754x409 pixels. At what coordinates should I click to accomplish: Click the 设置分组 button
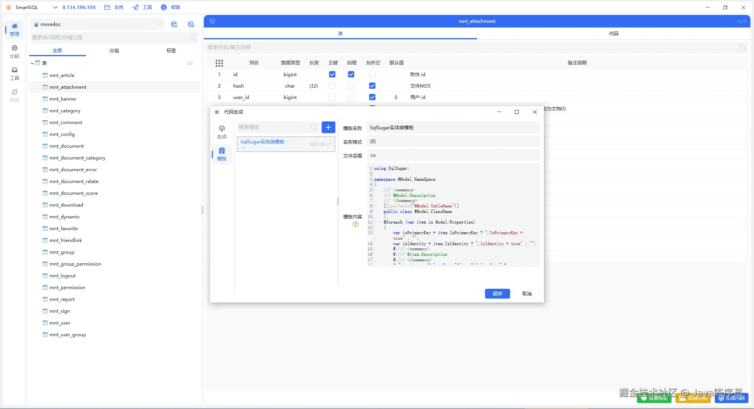point(693,398)
